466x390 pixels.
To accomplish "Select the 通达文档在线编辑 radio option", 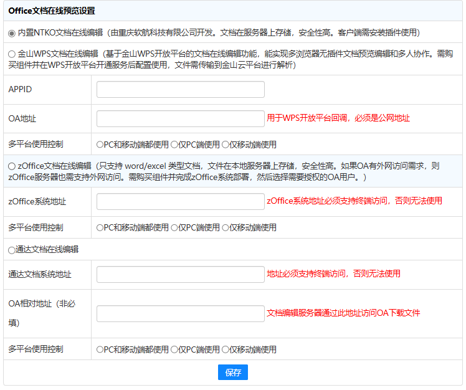I will [x=12, y=250].
